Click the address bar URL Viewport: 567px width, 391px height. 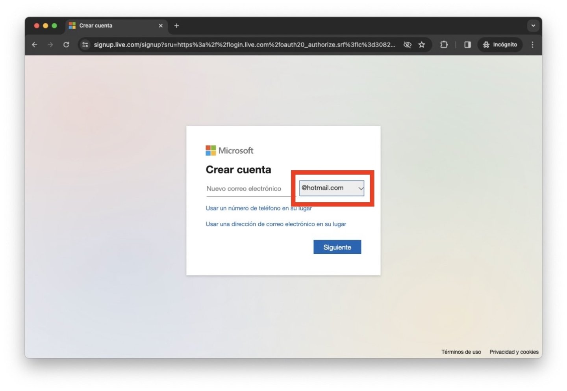(245, 45)
